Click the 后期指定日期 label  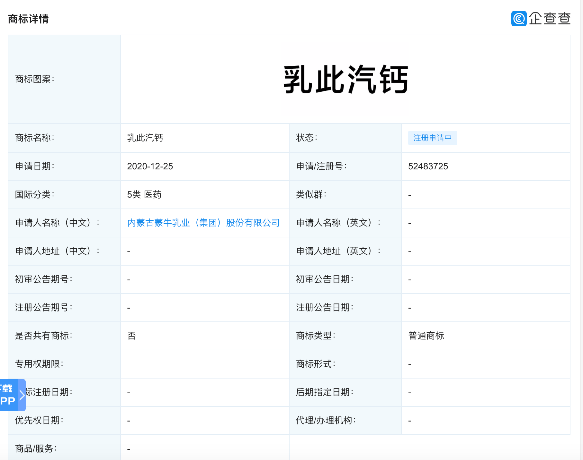coord(325,392)
